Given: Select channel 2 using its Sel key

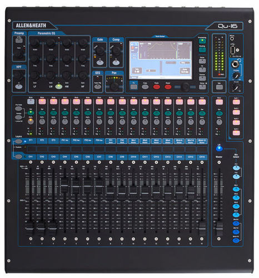Looking at the screenshot, I should [x=42, y=113].
